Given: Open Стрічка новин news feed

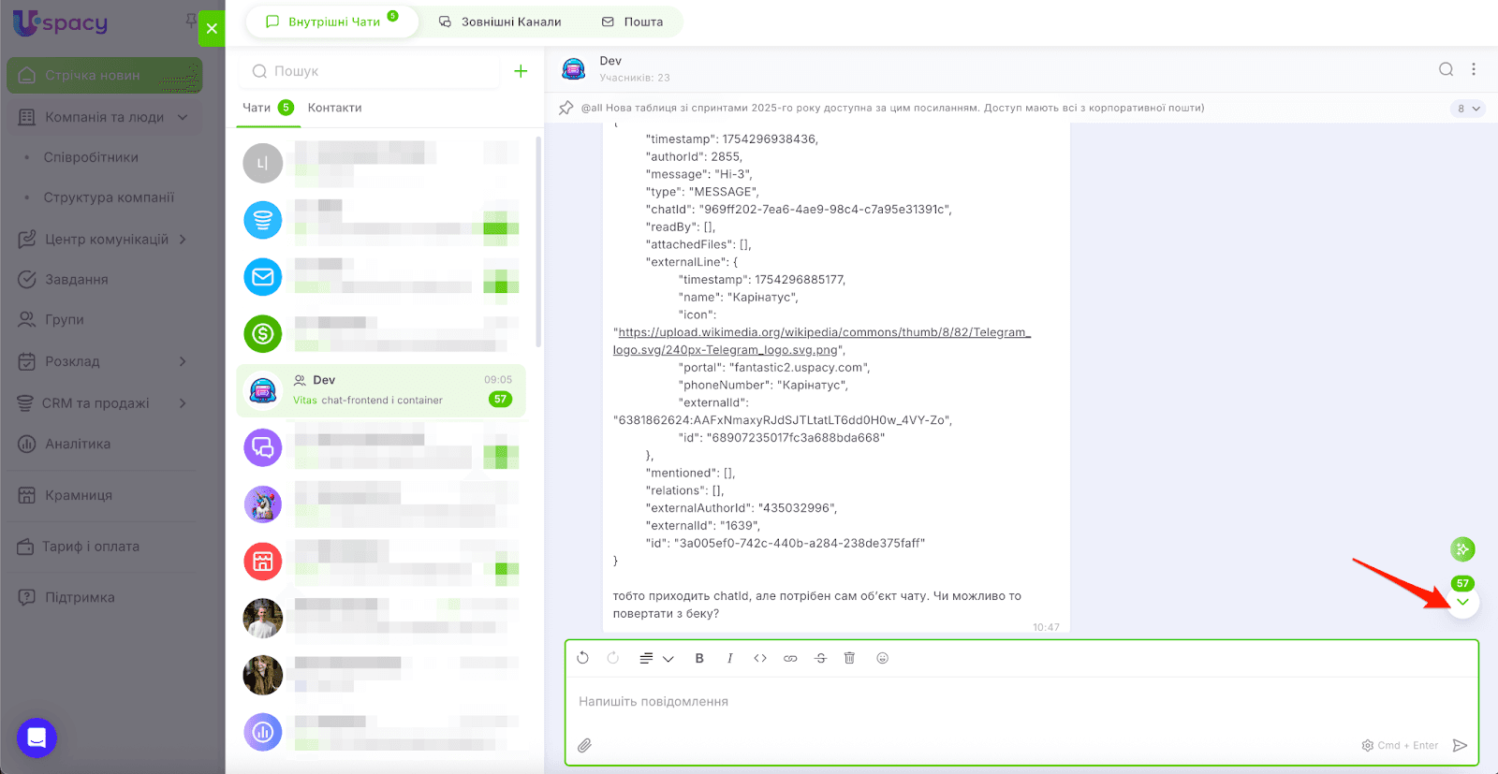Looking at the screenshot, I should tap(105, 76).
